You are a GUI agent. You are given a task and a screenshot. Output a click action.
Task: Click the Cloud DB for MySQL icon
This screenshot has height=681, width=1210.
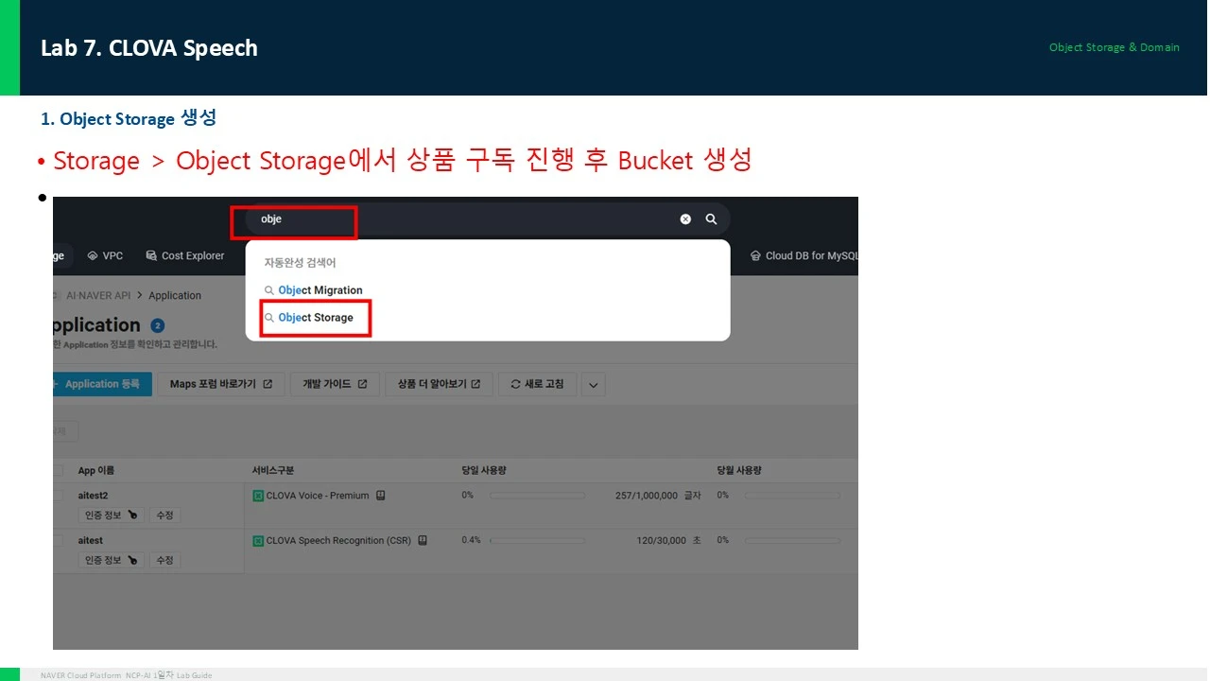click(755, 255)
